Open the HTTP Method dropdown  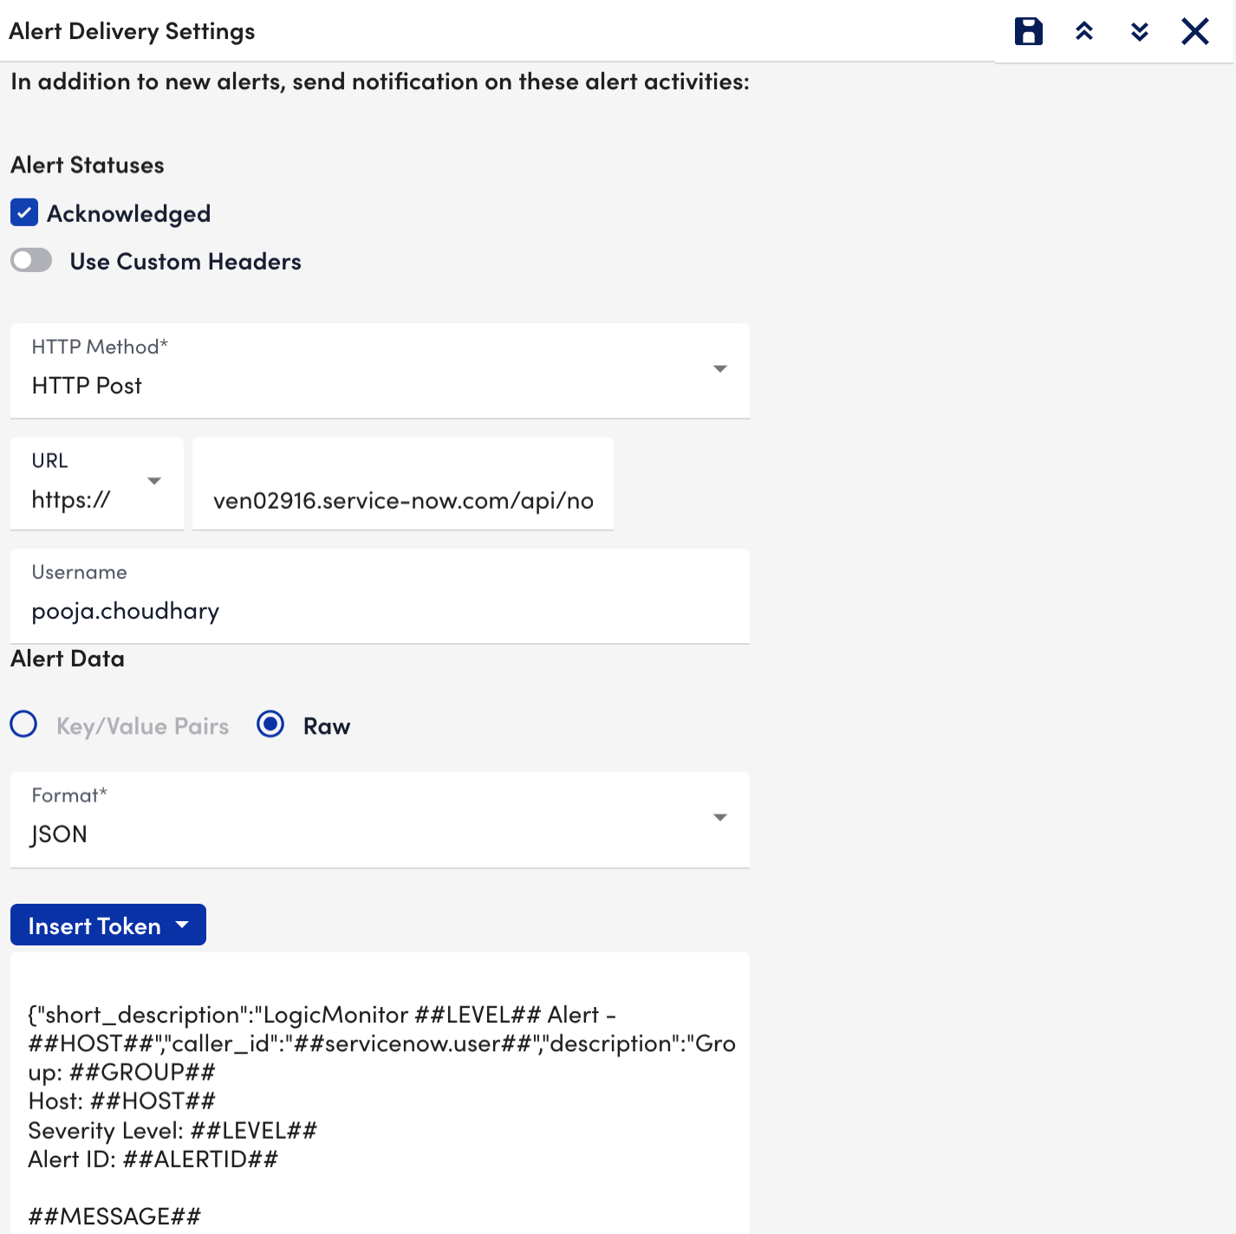coord(719,369)
